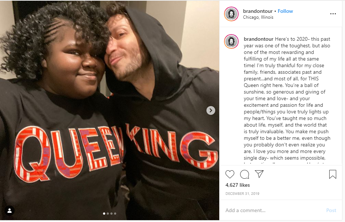
Task: Click the Post button
Action: [x=331, y=210]
